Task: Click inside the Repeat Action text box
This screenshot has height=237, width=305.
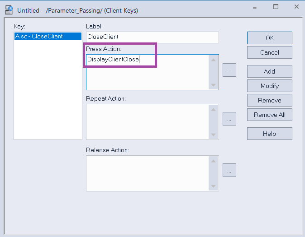Action: pyautogui.click(x=147, y=122)
